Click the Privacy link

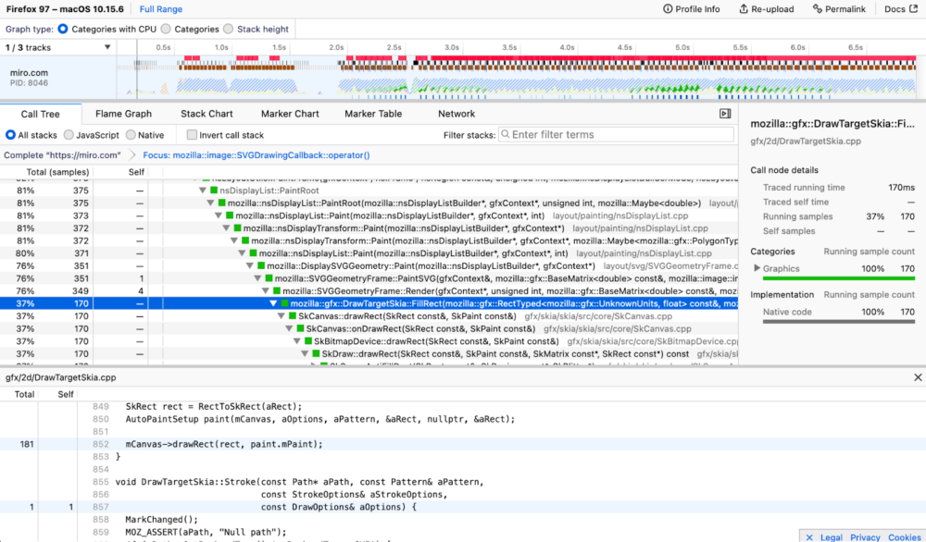tap(865, 537)
